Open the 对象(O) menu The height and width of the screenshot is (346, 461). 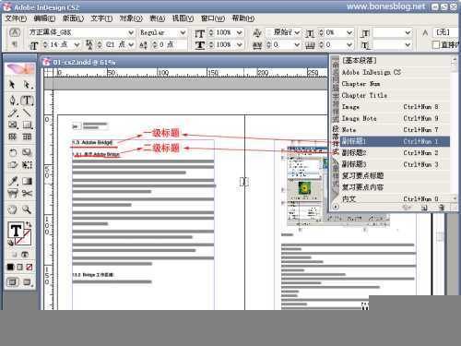click(131, 18)
